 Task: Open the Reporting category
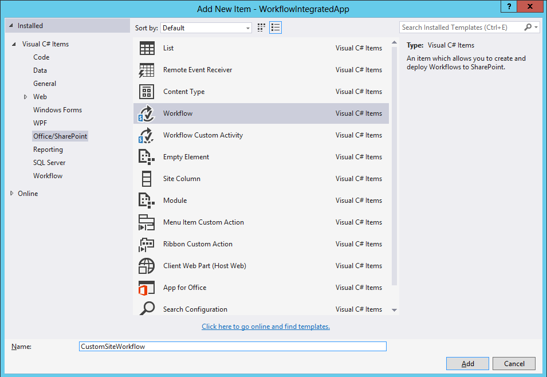click(48, 150)
